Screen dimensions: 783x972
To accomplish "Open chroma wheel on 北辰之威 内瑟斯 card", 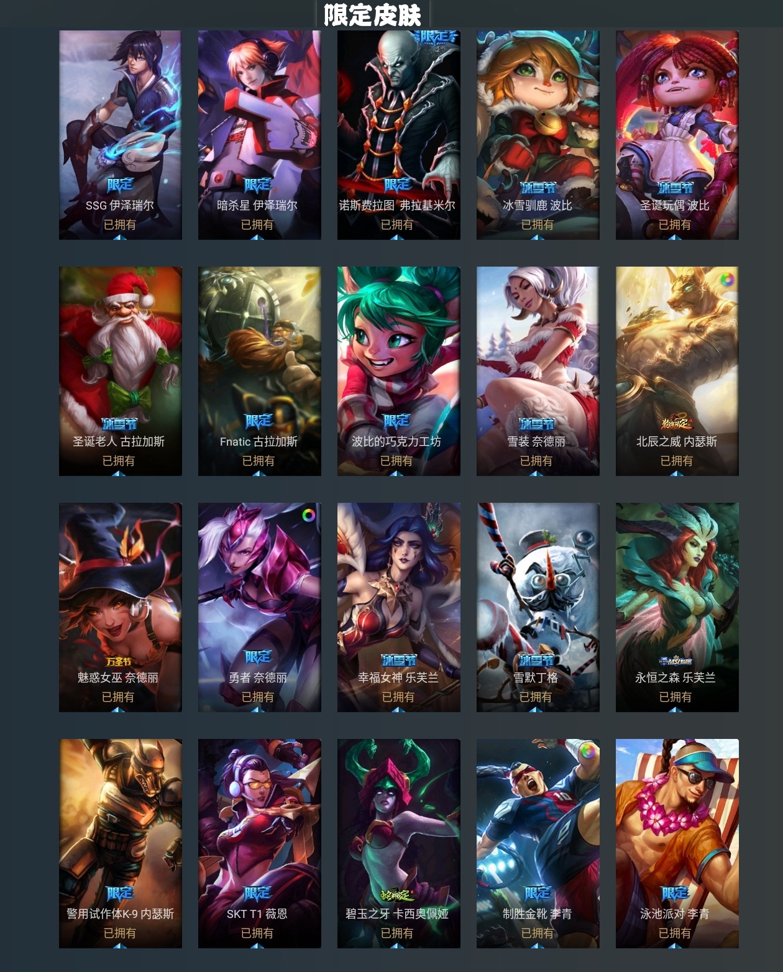I will coord(726,280).
